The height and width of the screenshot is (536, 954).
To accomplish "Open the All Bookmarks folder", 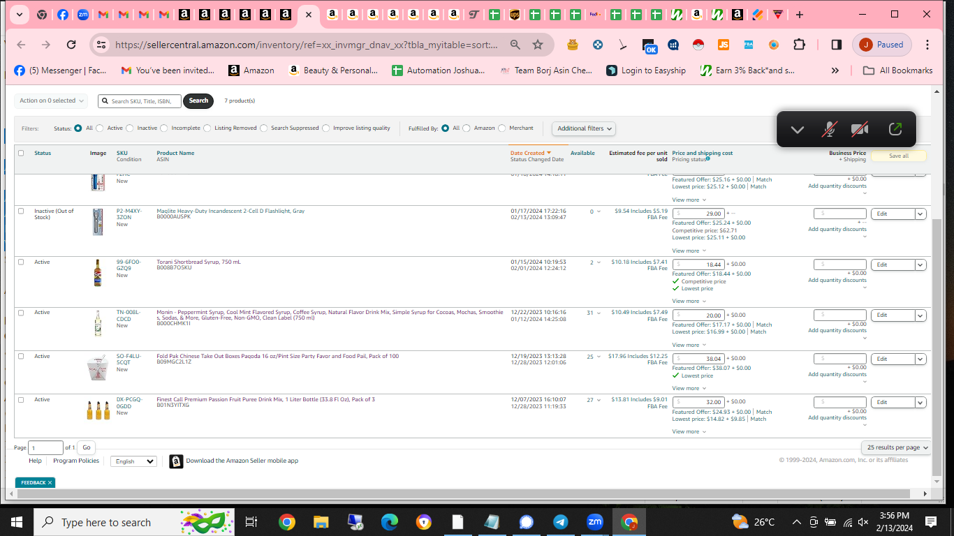I will click(898, 70).
